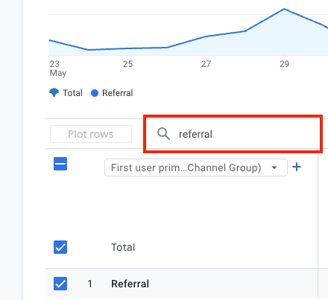Viewport: 328px width, 300px height.
Task: Click the search field containing referral
Action: [x=233, y=134]
